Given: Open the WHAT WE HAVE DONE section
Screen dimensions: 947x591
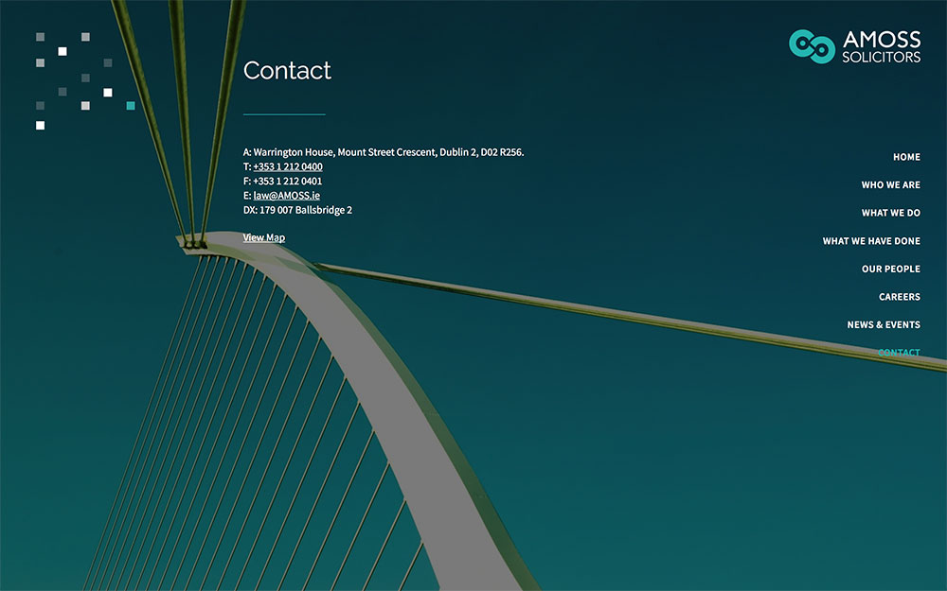Looking at the screenshot, I should (870, 241).
